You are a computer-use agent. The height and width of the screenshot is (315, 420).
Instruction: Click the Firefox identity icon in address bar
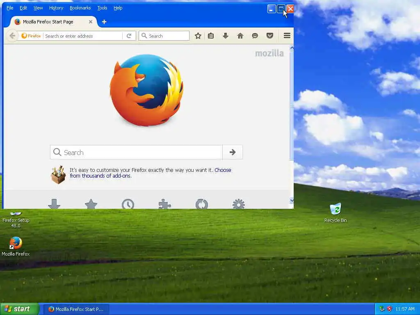coord(31,36)
